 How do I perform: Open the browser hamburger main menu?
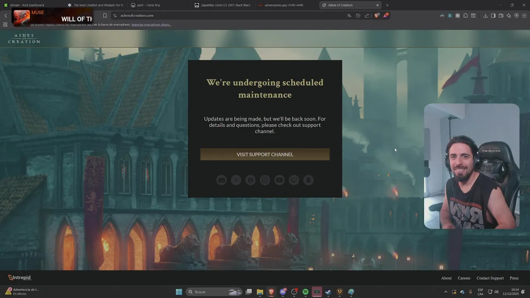tap(524, 16)
